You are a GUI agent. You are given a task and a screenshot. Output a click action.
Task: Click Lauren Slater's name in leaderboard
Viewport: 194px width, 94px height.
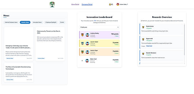(x=94, y=42)
